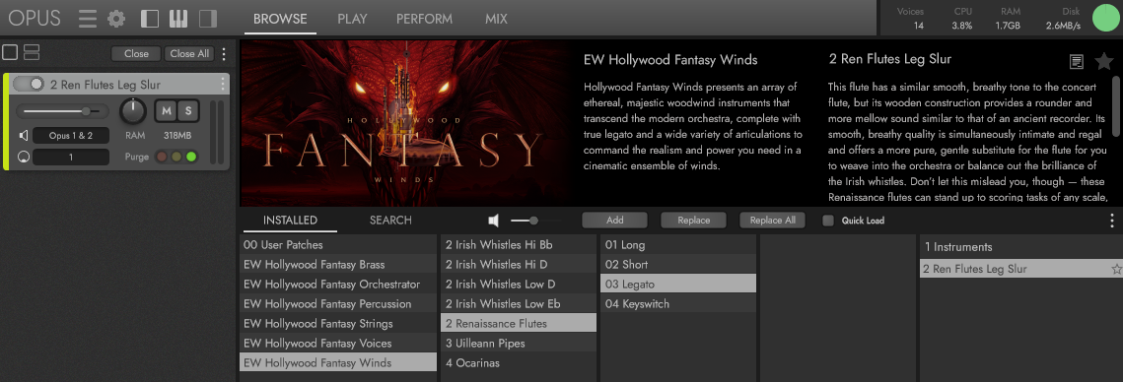Open the Opus 1 & 2 output dropdown
This screenshot has height=382, width=1123.
coord(71,135)
